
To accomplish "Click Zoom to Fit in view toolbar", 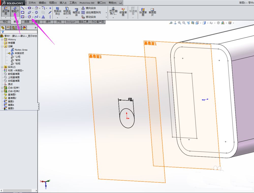I will click(x=180, y=23).
